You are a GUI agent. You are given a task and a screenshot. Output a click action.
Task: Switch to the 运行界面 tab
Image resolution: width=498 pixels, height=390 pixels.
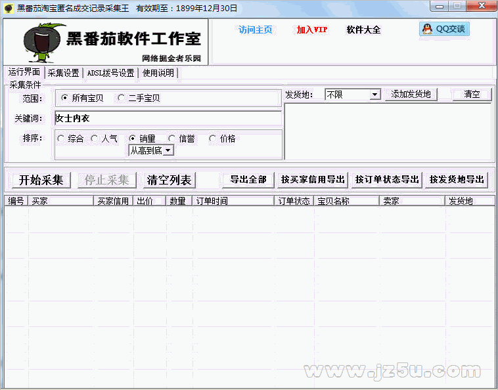[x=24, y=72]
